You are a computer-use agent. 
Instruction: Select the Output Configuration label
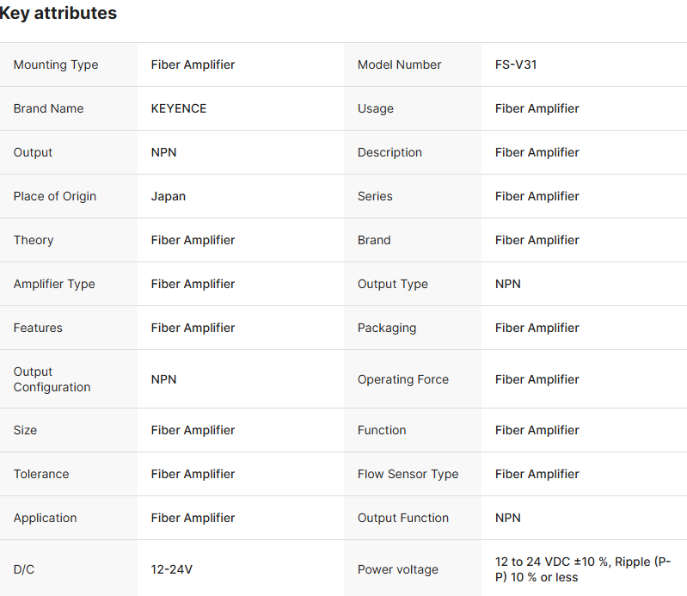coord(52,379)
